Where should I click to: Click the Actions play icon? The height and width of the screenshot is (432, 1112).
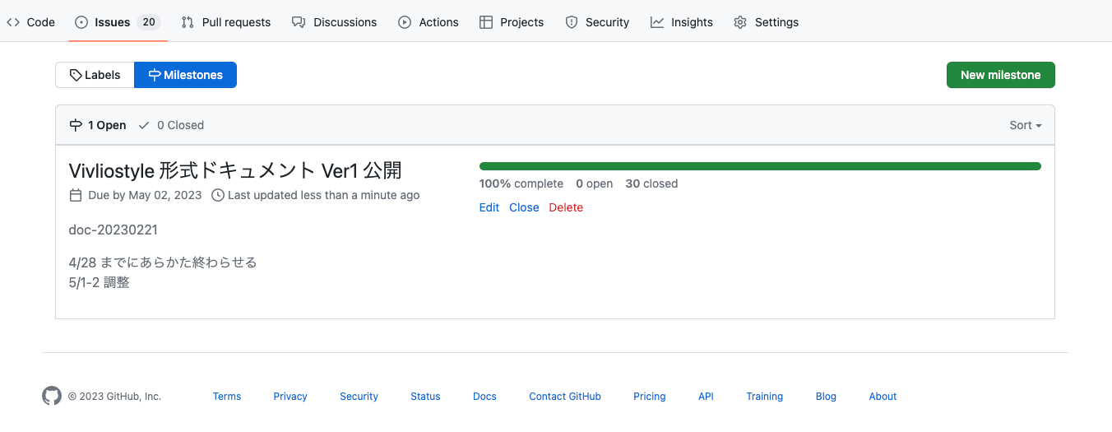click(405, 22)
